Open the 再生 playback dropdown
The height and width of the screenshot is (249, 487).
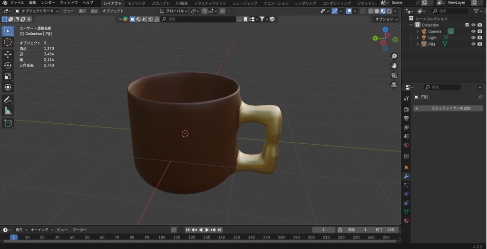(21, 230)
